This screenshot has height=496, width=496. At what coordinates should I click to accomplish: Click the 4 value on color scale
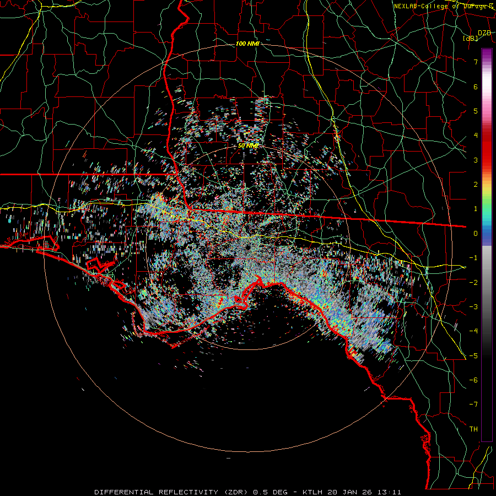476,136
